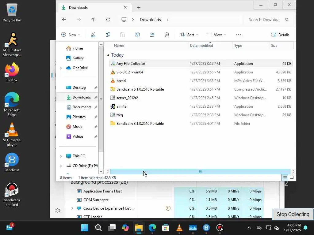
Task: Open taskbar clock showing 4:06 PM
Action: pos(292,228)
